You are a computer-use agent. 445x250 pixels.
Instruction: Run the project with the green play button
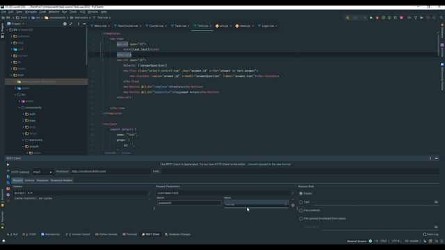click(x=371, y=17)
